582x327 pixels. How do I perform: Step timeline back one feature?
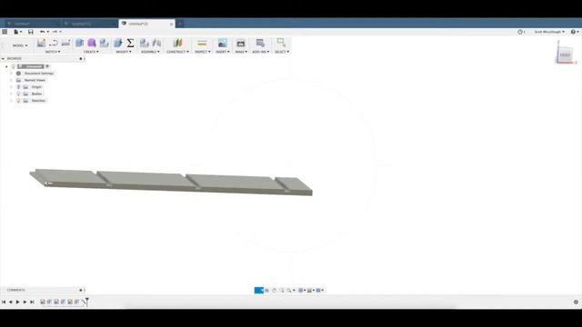pos(11,302)
